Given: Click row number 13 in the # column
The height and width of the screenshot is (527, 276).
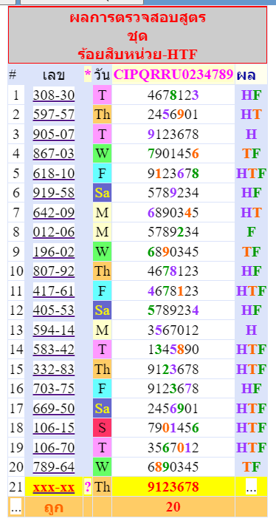Looking at the screenshot, I should (16, 330).
